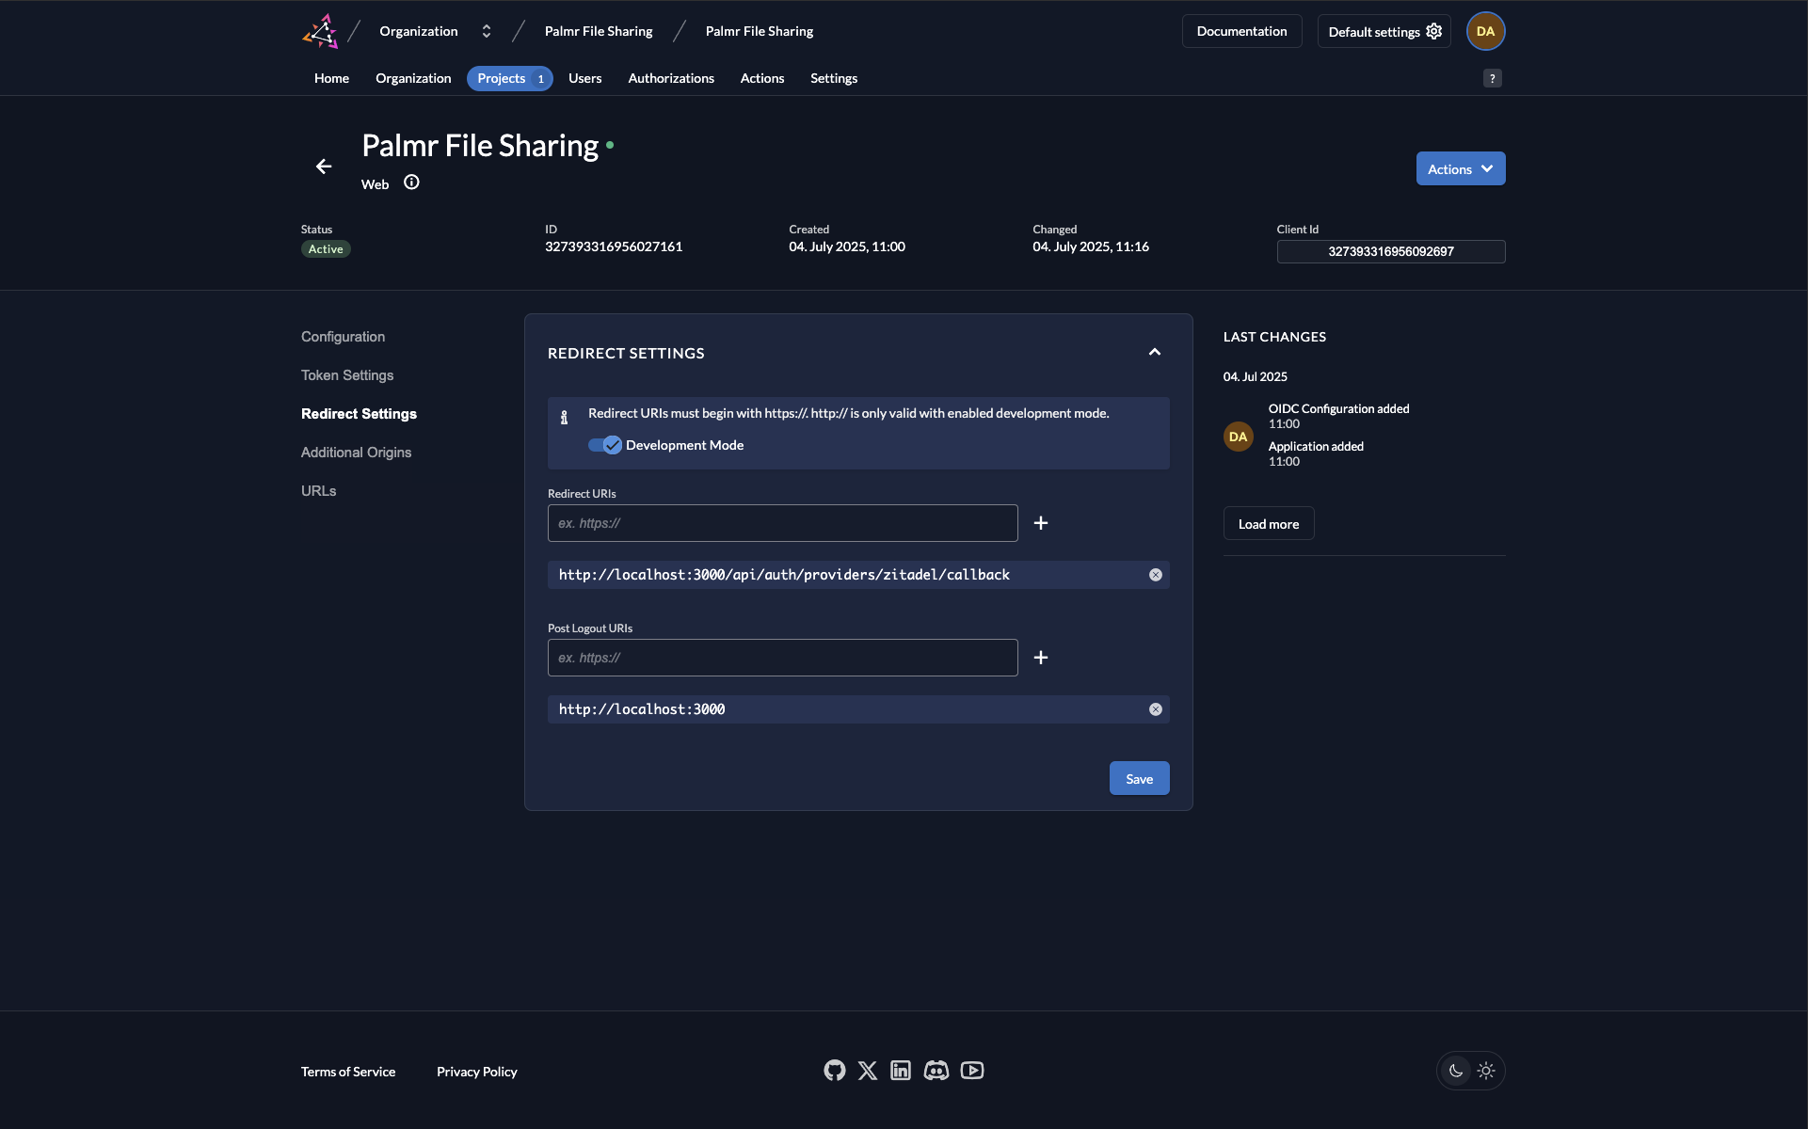This screenshot has height=1129, width=1808.
Task: Click 'Application added' change entry
Action: coord(1316,446)
